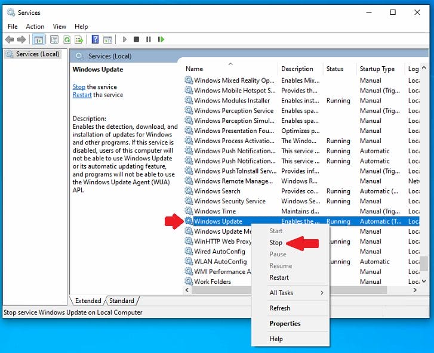
Task: Click the Export List toolbar icon
Action: click(x=79, y=39)
